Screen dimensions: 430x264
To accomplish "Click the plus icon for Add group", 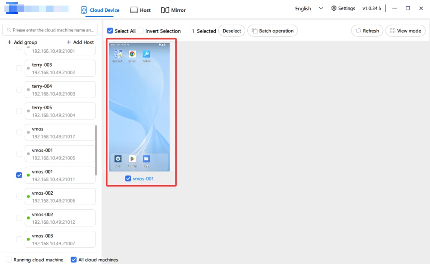I will pyautogui.click(x=10, y=42).
